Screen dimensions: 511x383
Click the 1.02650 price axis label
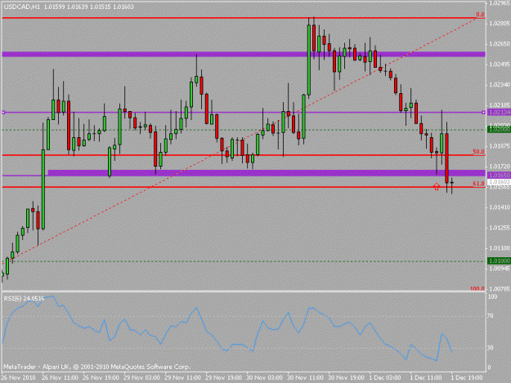500,44
